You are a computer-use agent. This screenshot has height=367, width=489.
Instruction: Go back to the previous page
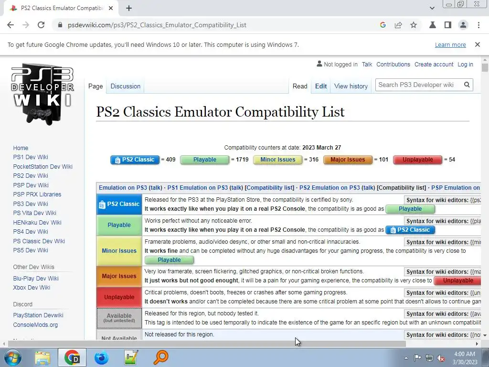tap(11, 25)
